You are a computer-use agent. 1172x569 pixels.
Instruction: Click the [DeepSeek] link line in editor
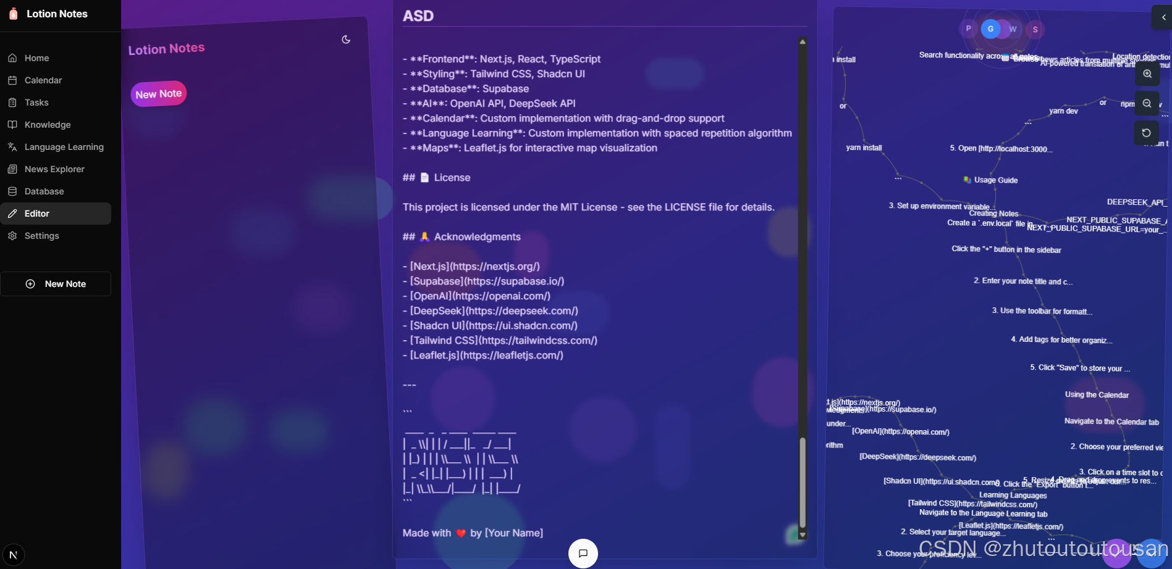tap(491, 311)
